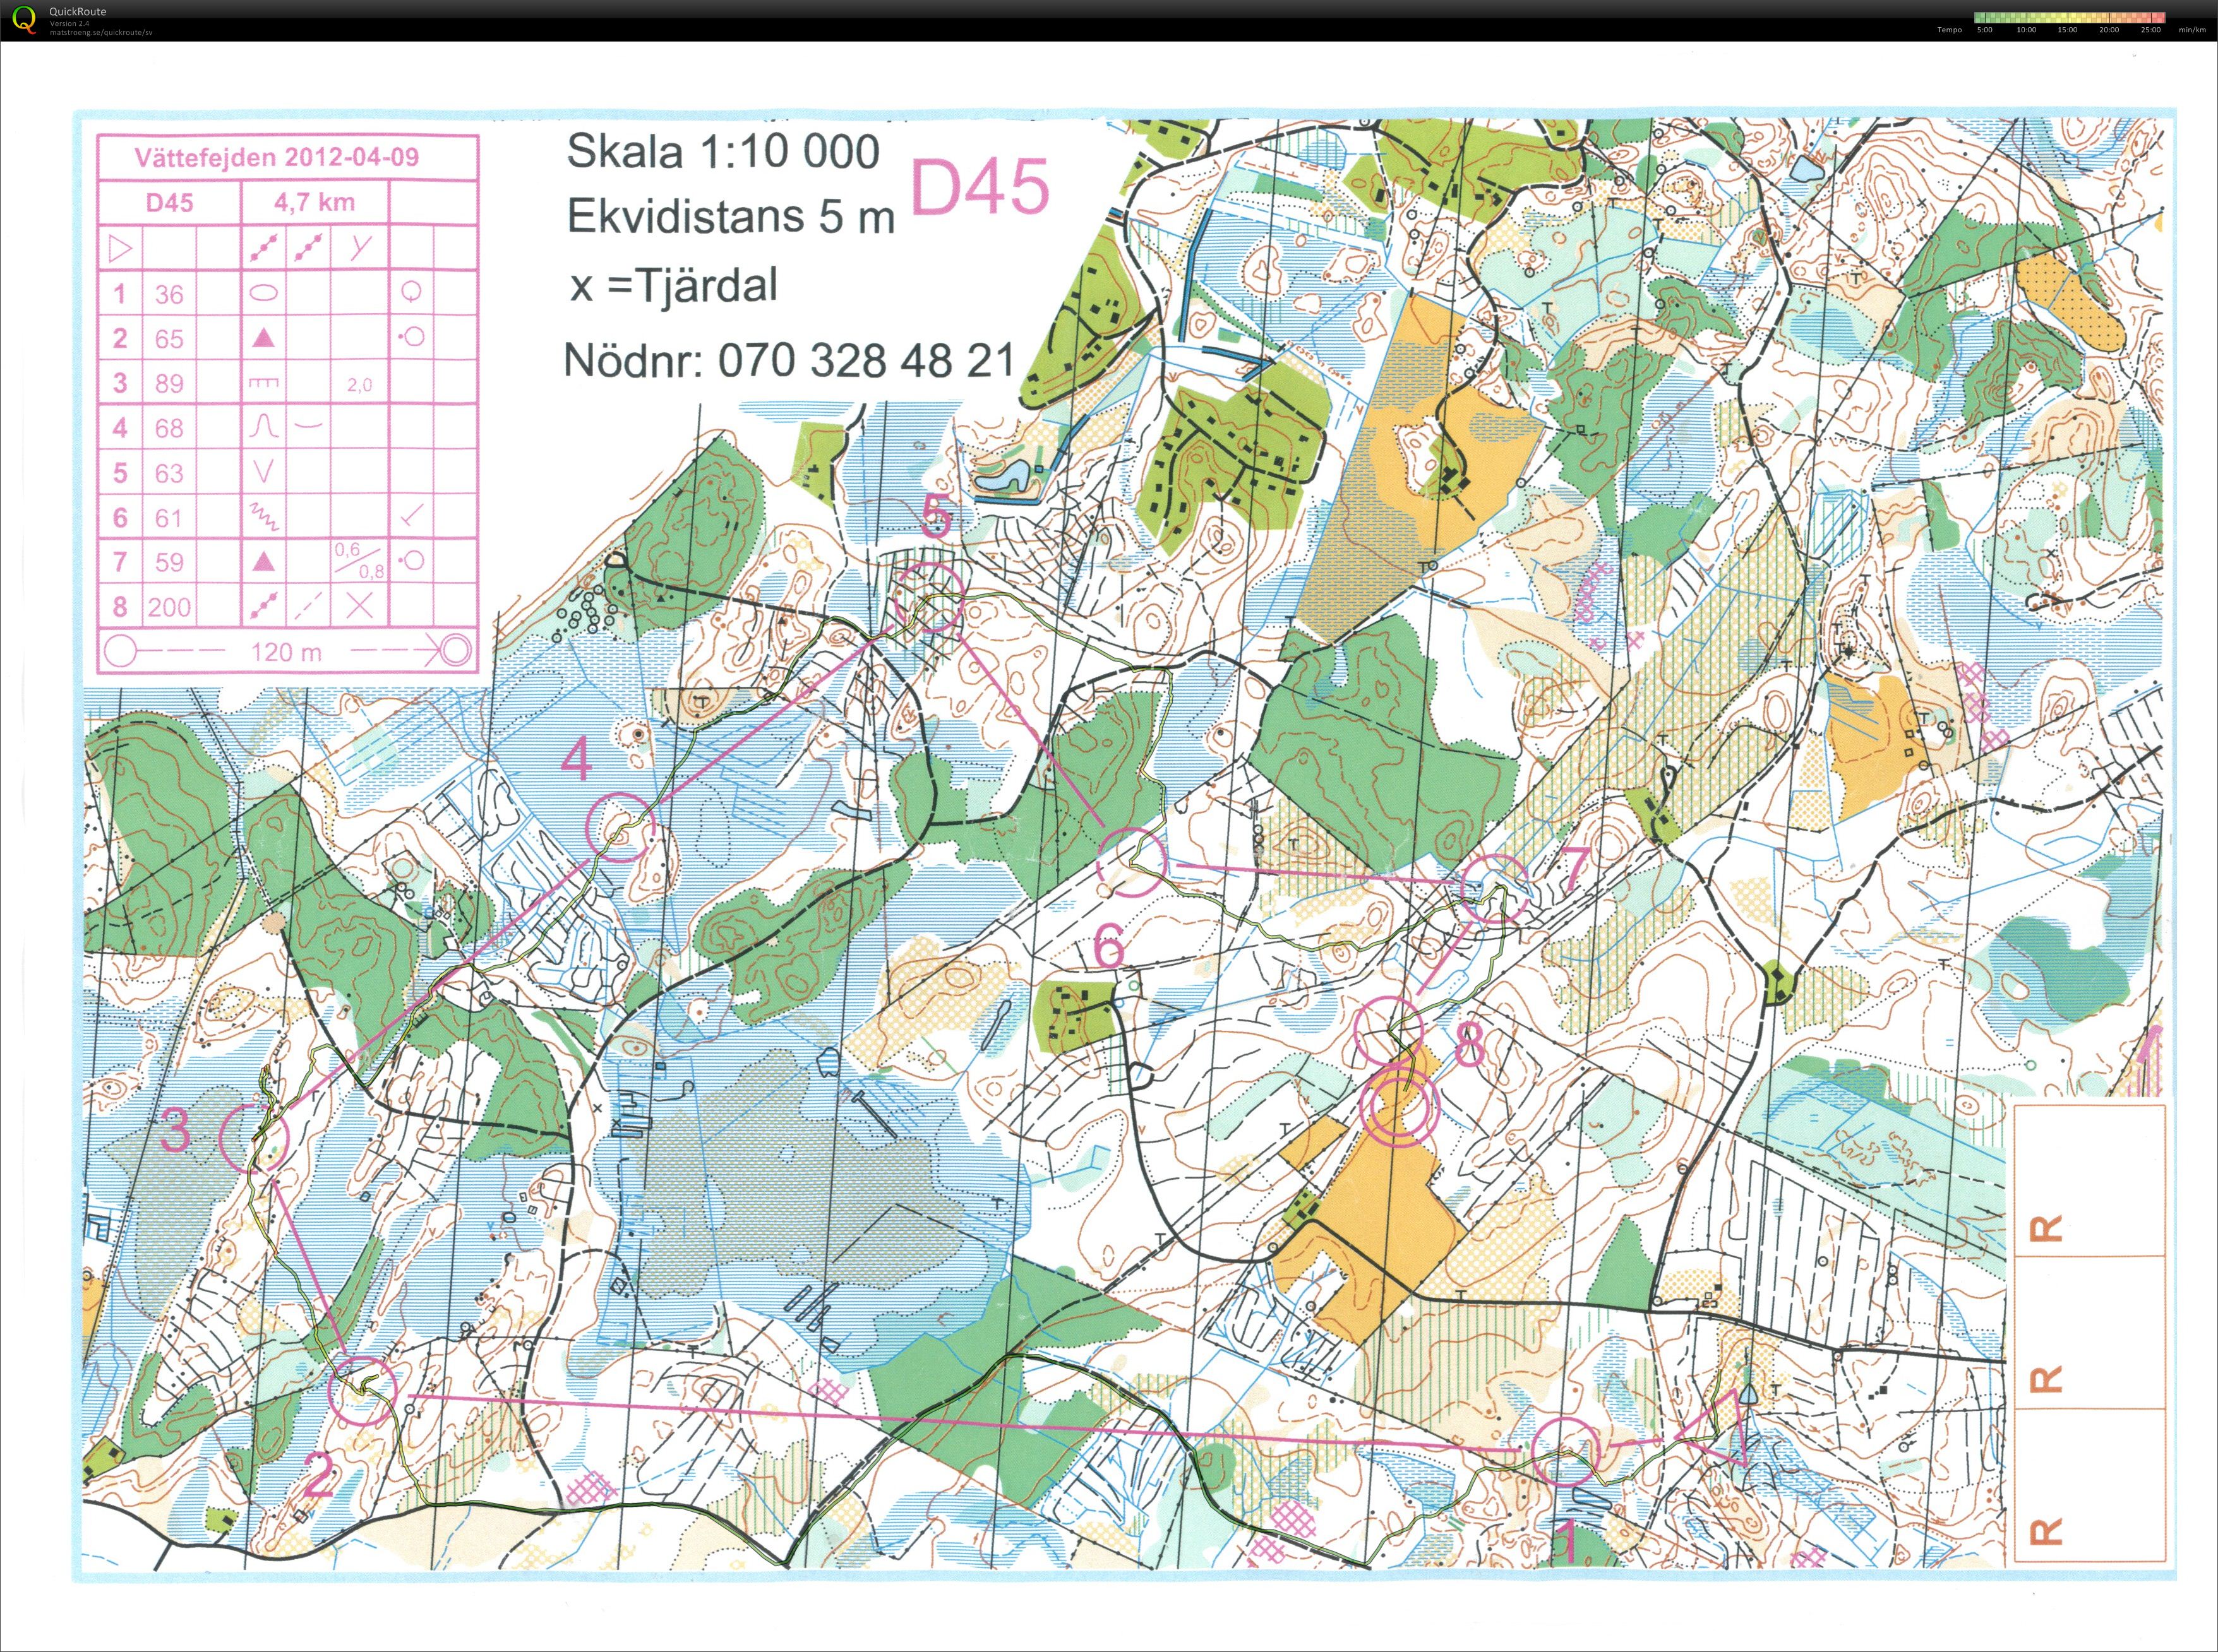Click the min/km unit label
Image resolution: width=2218 pixels, height=1652 pixels.
[2192, 30]
